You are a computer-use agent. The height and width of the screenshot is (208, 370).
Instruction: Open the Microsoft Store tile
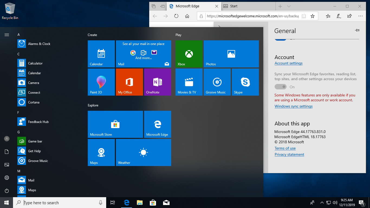(x=115, y=124)
